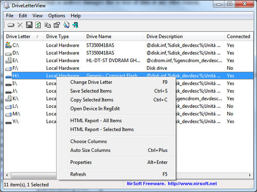This screenshot has width=257, height=192.
Task: Click the horizontal scrollbar left arrow
Action: (x=7, y=175)
